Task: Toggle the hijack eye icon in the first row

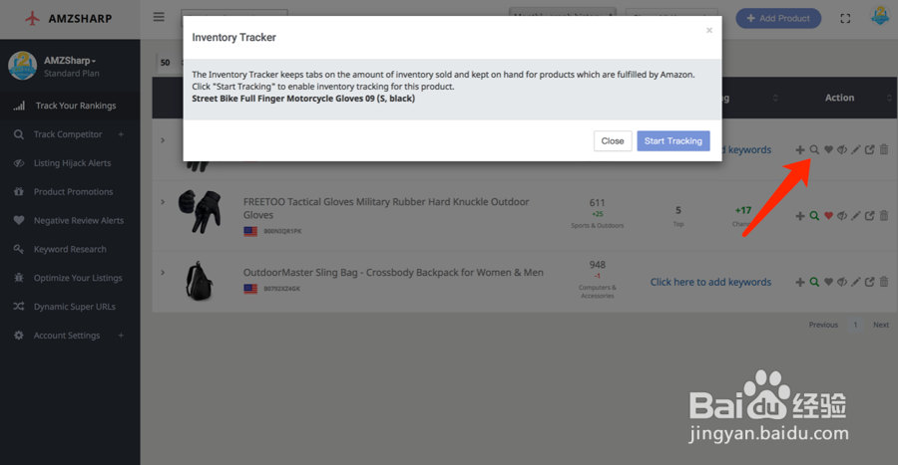Action: 842,149
